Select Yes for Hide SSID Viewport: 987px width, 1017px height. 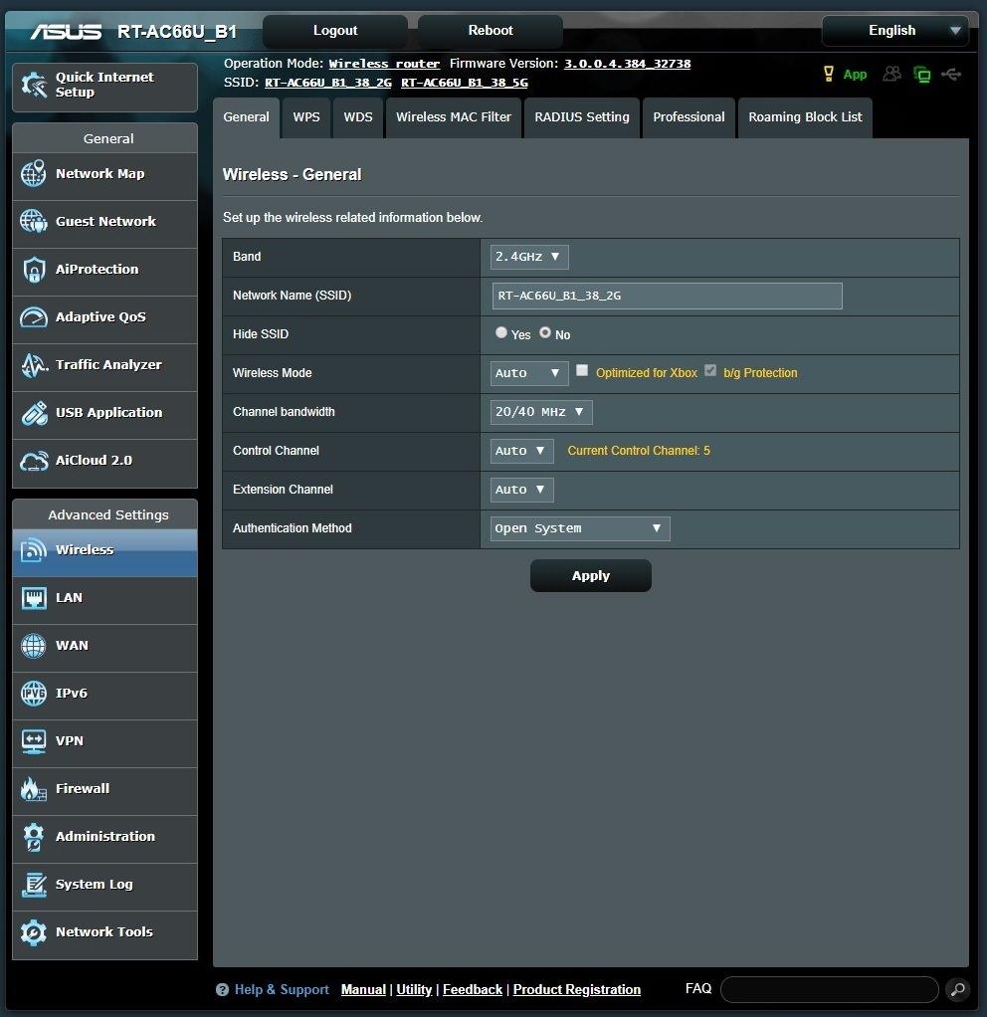[x=501, y=332]
